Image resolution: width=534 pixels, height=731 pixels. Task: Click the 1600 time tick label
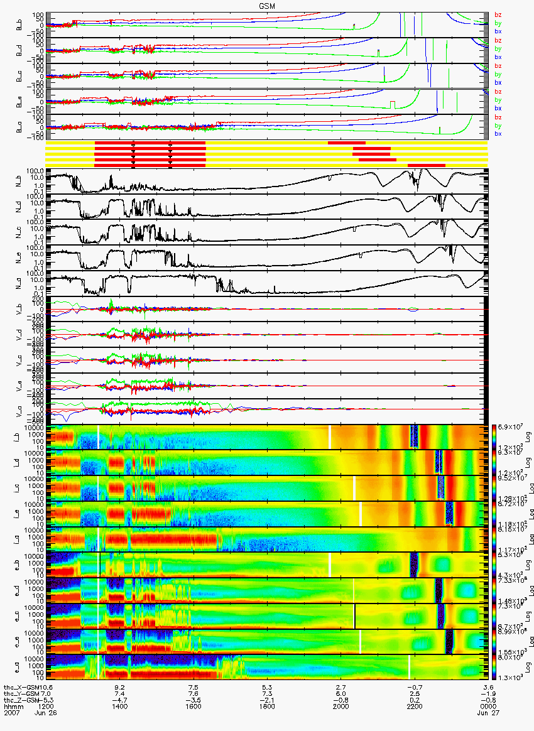(193, 707)
